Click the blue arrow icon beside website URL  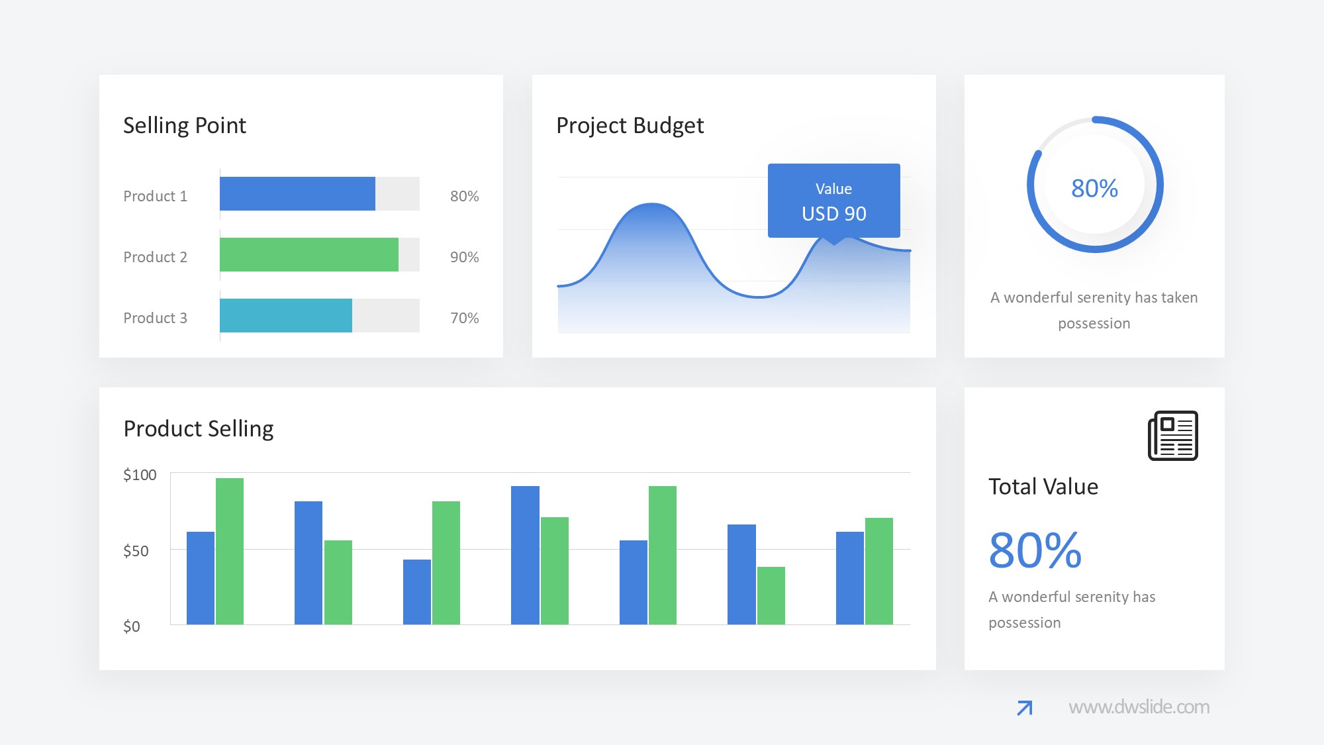pos(1024,708)
